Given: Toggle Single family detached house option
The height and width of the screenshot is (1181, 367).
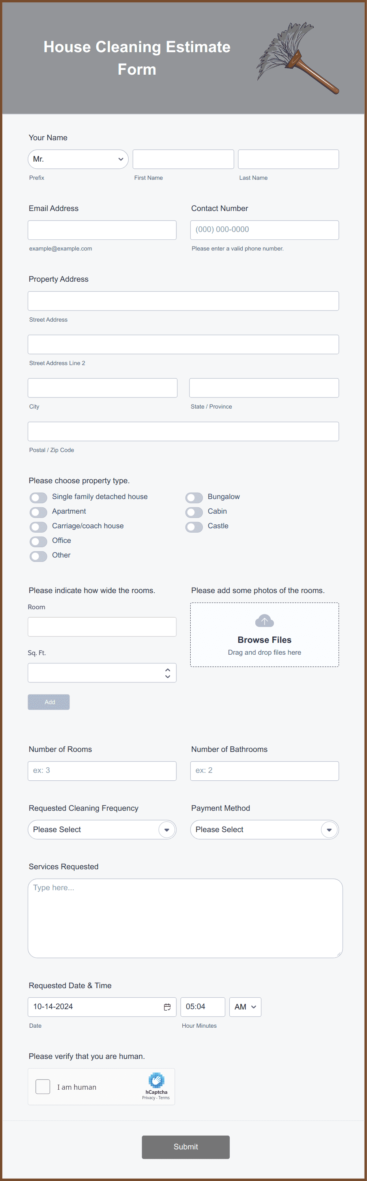Looking at the screenshot, I should point(39,497).
